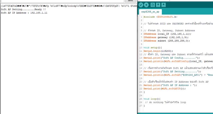Click the "Soft AP Setting...Ready !!" output line
Viewport: 213px width, 114px height.
click(23, 9)
